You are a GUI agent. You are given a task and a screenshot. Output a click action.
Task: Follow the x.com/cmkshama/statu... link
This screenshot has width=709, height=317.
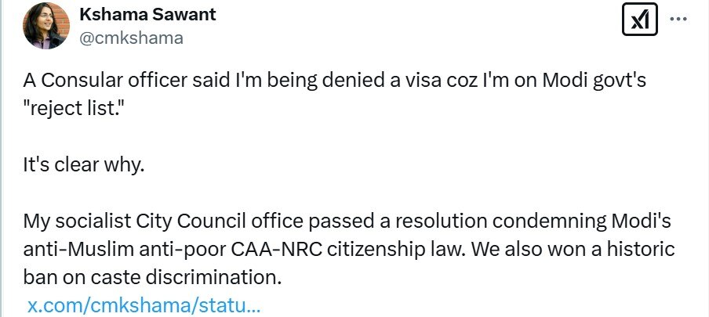pos(144,304)
